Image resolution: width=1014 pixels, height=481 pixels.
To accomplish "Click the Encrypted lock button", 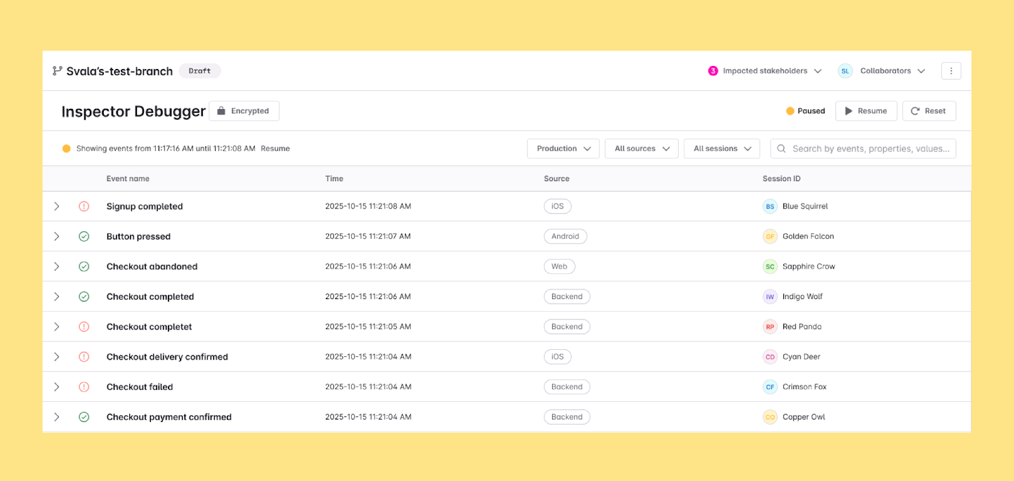I will click(244, 111).
